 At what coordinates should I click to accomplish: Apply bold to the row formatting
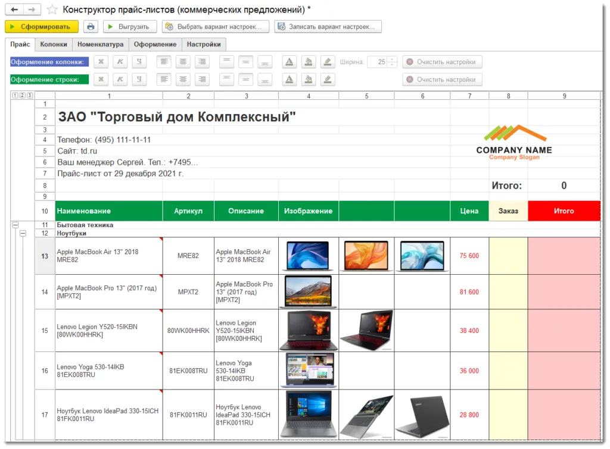pos(101,80)
